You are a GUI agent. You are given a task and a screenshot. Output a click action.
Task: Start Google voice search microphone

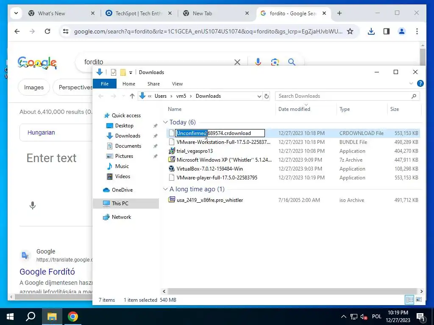(258, 62)
